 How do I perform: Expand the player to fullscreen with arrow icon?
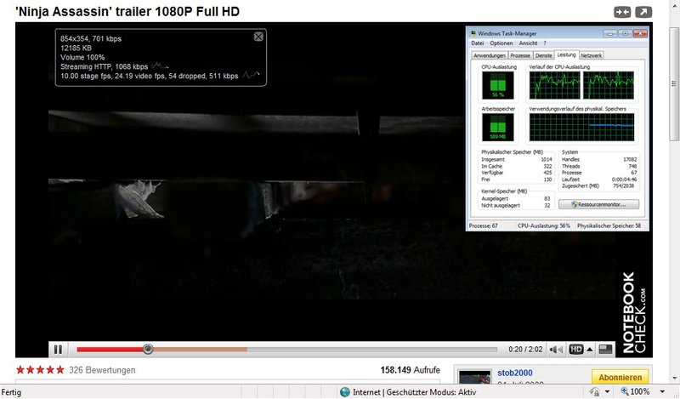point(643,12)
